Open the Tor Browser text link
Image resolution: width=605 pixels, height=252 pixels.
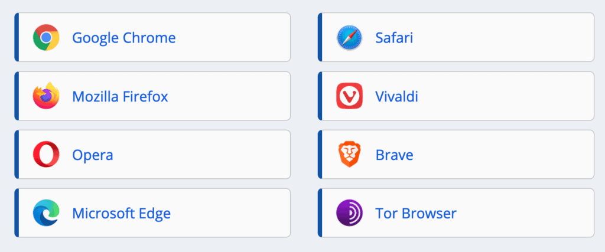pyautogui.click(x=416, y=213)
